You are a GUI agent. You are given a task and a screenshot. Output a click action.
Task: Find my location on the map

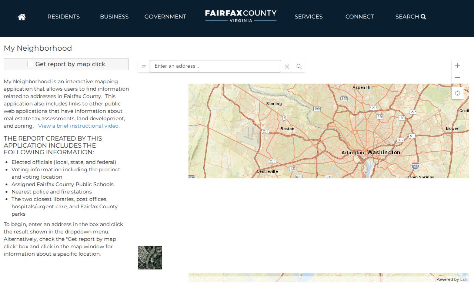point(458,93)
